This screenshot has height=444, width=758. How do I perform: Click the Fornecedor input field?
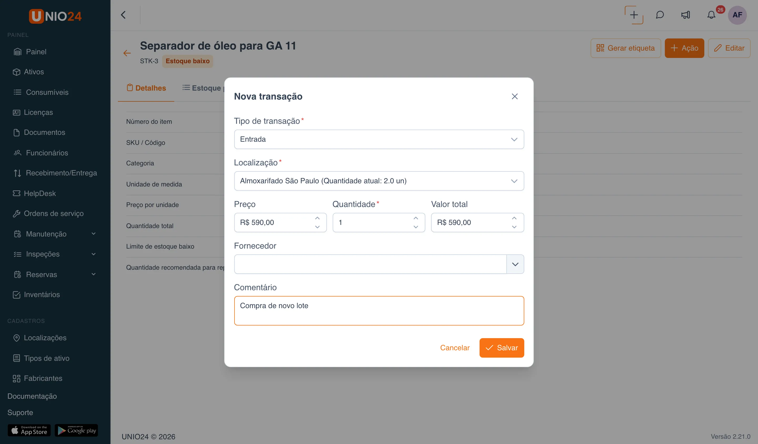pyautogui.click(x=370, y=264)
